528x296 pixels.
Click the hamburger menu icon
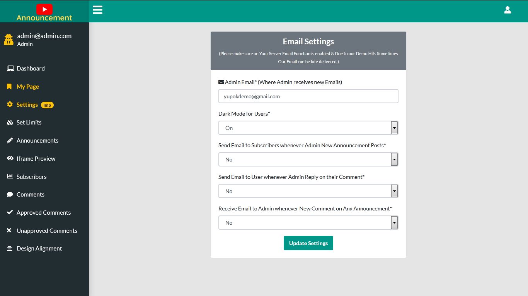click(97, 10)
